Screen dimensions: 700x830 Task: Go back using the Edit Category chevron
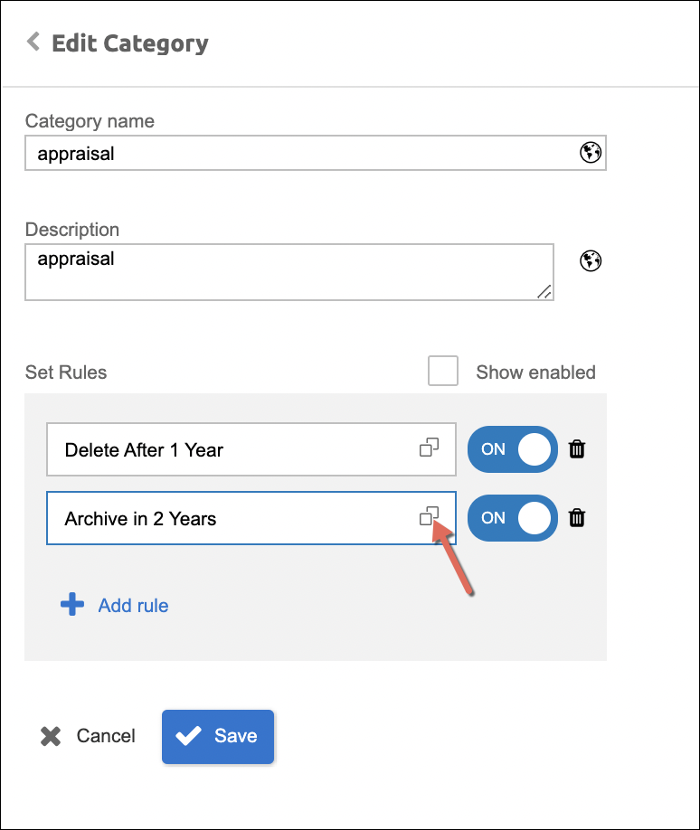33,42
